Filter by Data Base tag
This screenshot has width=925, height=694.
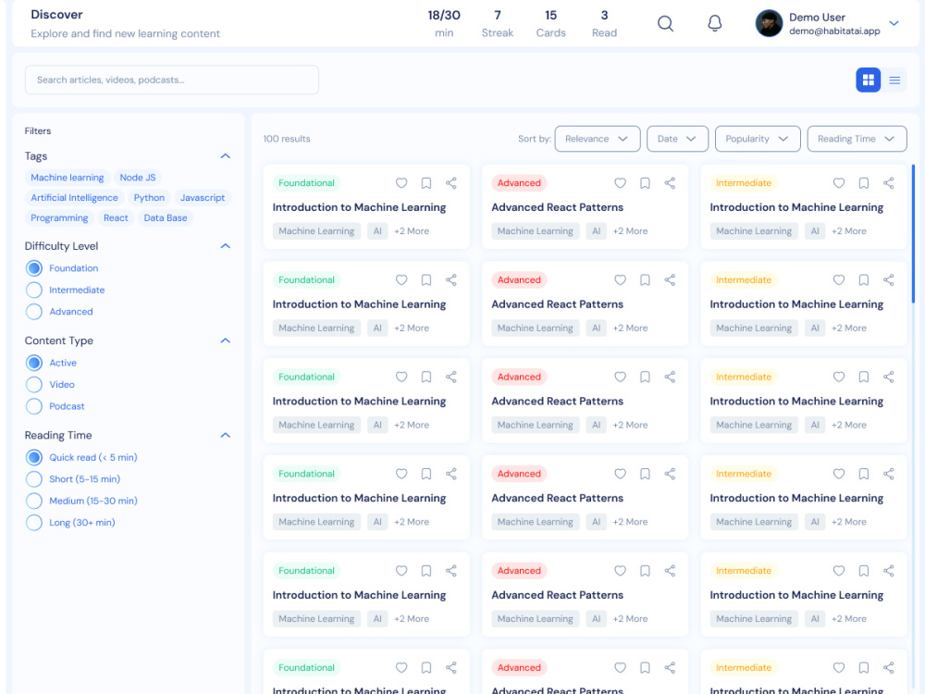(166, 217)
